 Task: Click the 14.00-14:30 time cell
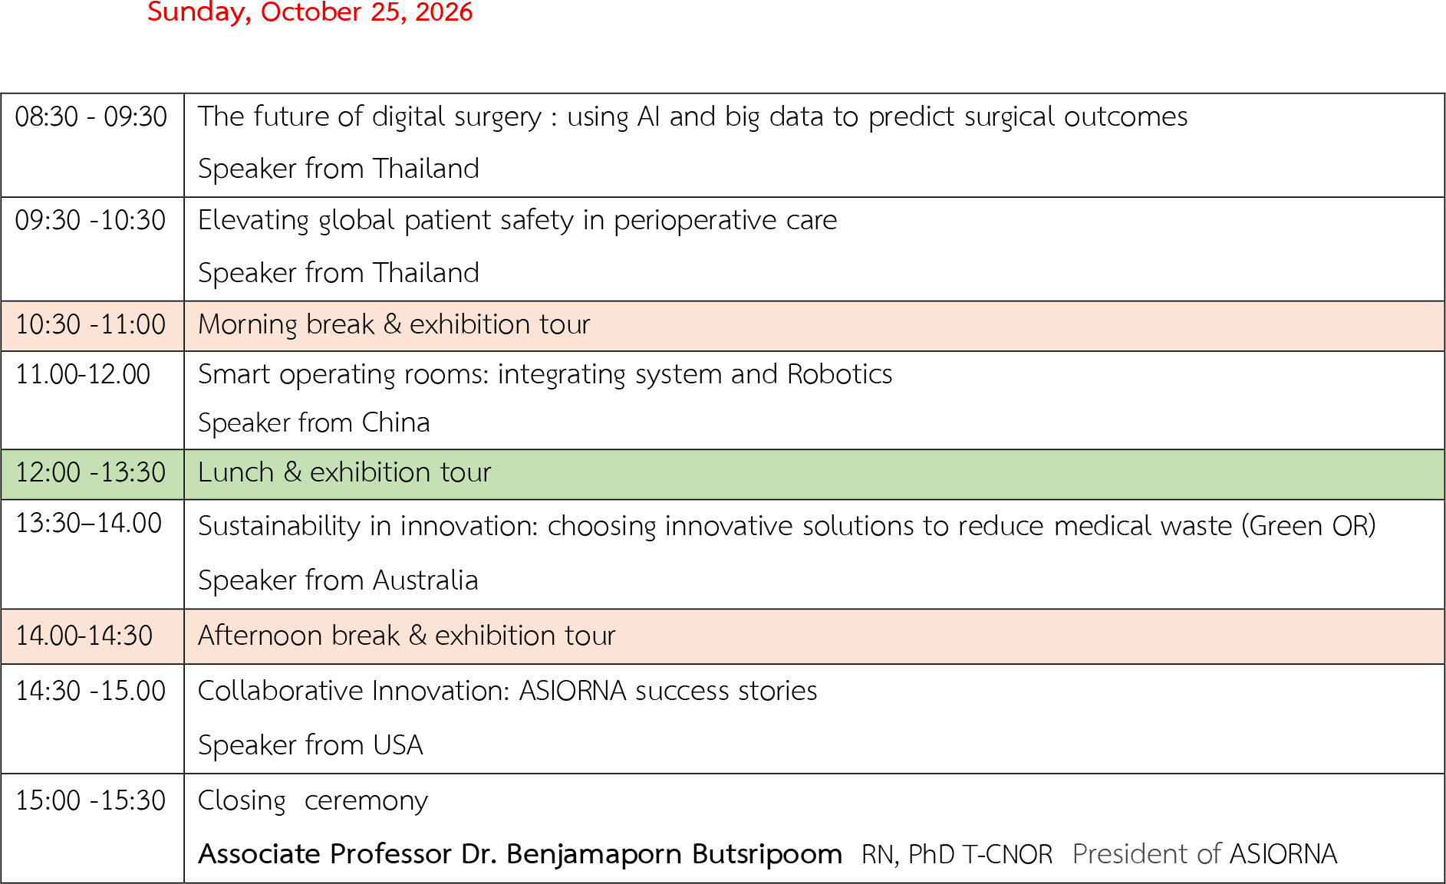point(84,636)
